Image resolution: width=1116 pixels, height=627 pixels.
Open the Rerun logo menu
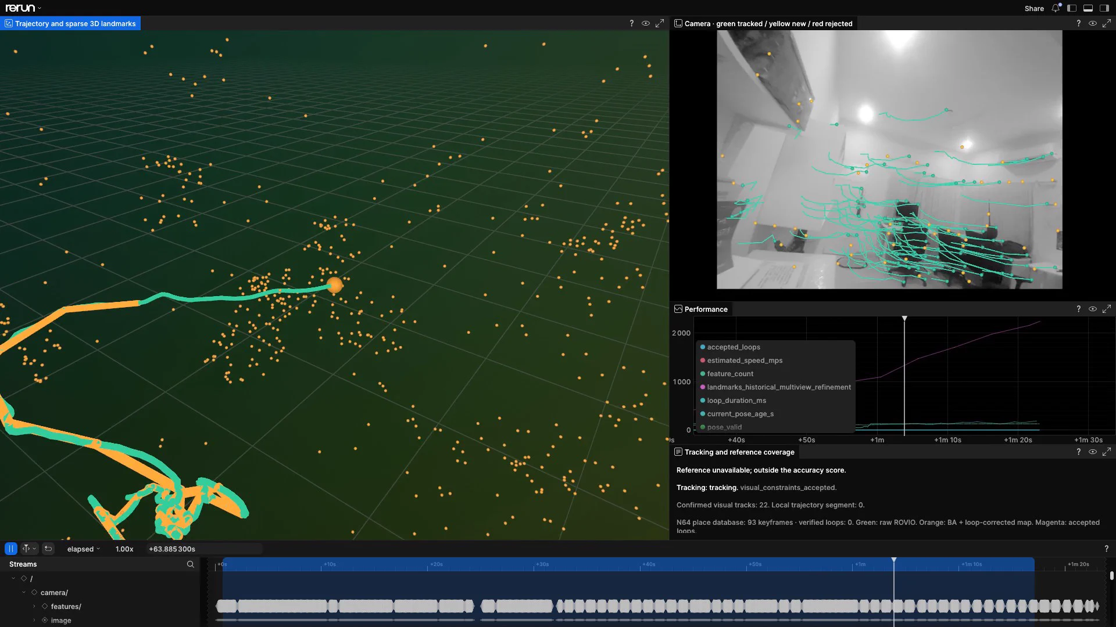pyautogui.click(x=23, y=8)
